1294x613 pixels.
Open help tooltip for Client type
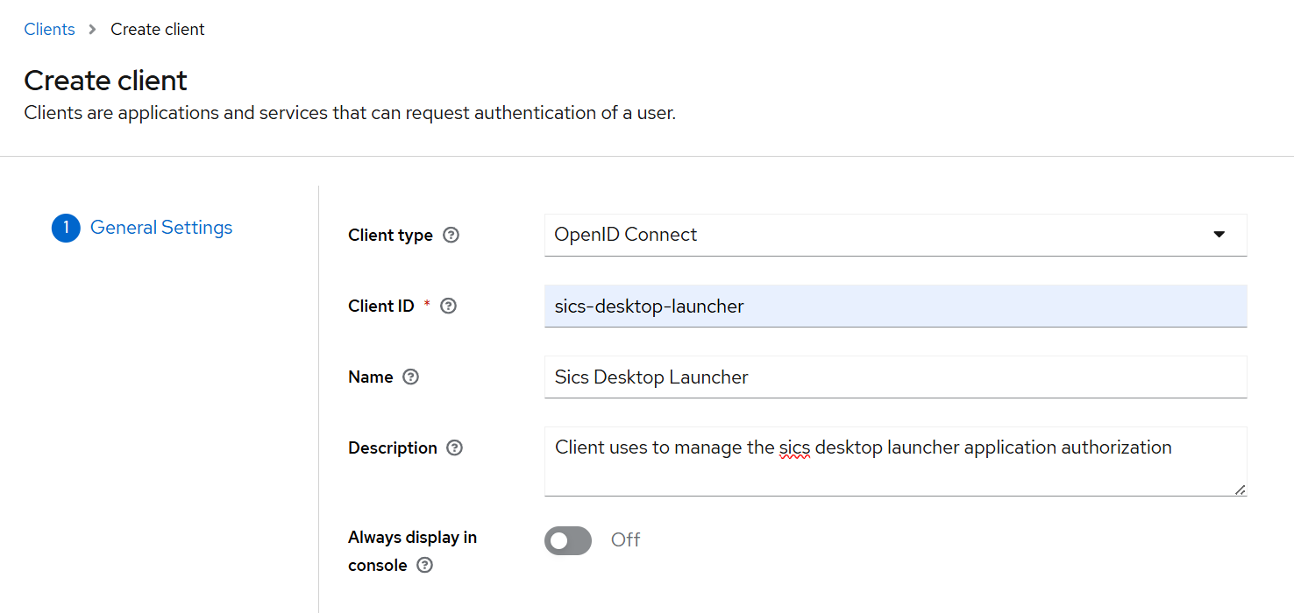(x=451, y=235)
